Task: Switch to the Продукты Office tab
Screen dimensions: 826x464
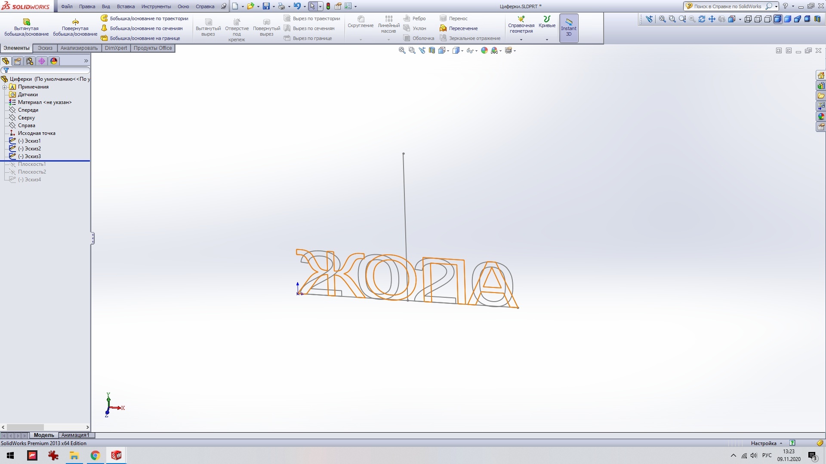Action: tap(153, 48)
